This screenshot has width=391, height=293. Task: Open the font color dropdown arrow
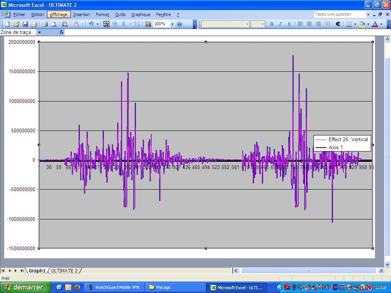click(x=381, y=24)
